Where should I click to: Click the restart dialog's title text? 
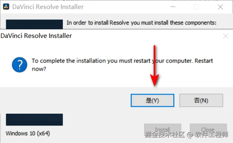pos(36,36)
